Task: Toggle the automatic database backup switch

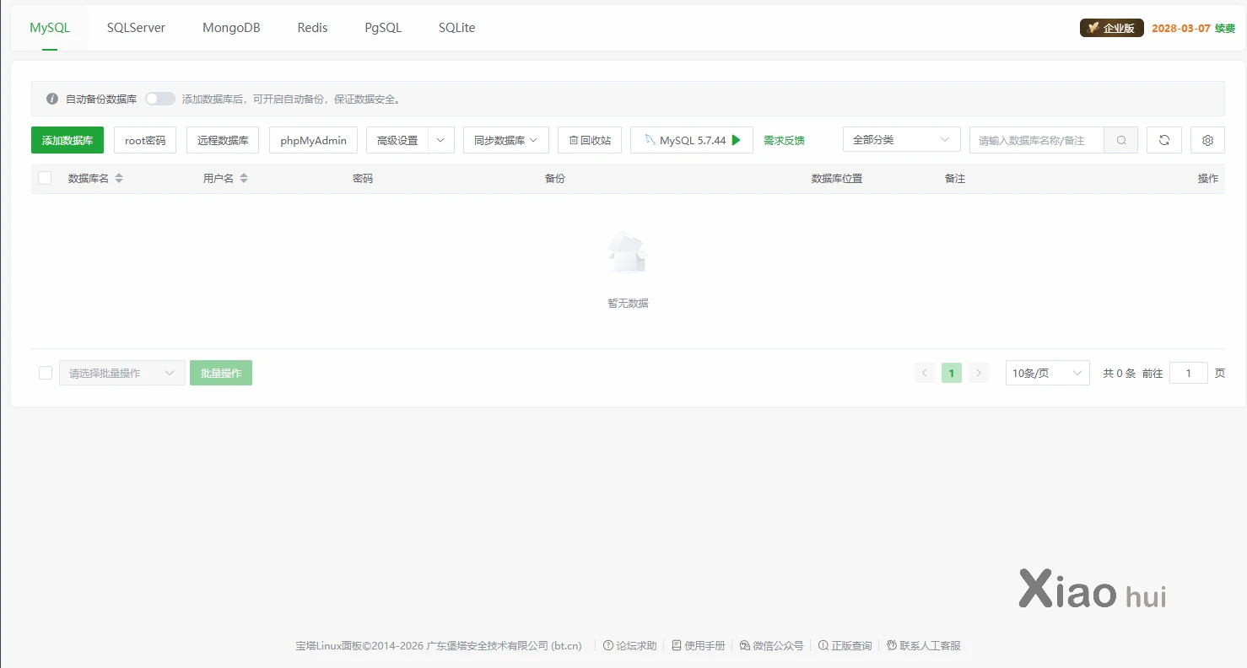Action: point(159,99)
